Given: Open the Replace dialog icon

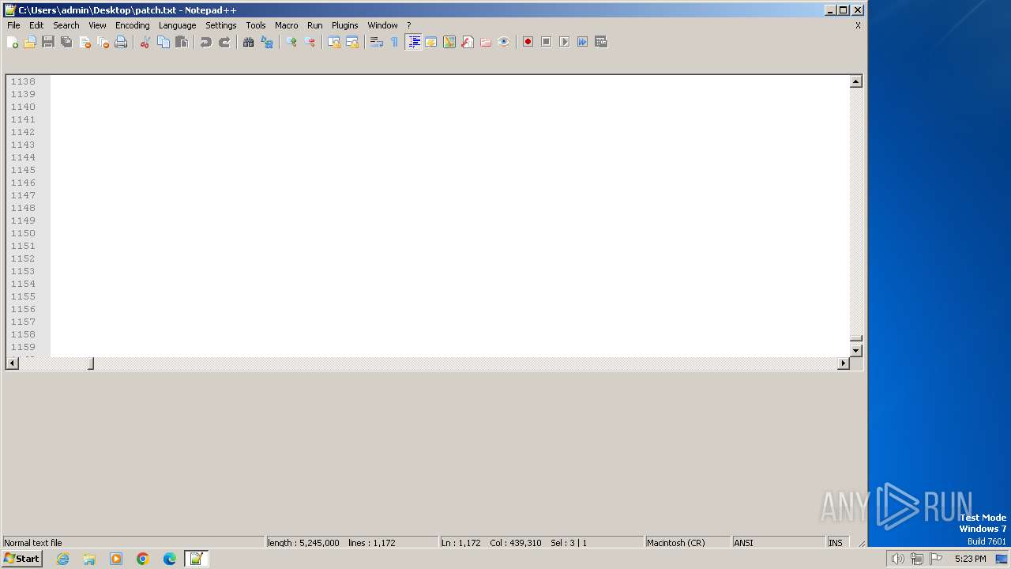Looking at the screenshot, I should [x=267, y=42].
